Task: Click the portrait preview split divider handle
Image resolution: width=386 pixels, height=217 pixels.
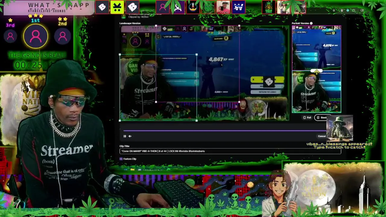Action: (317, 71)
